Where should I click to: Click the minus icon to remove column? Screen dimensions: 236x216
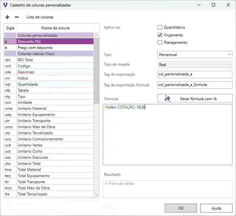coord(17,17)
